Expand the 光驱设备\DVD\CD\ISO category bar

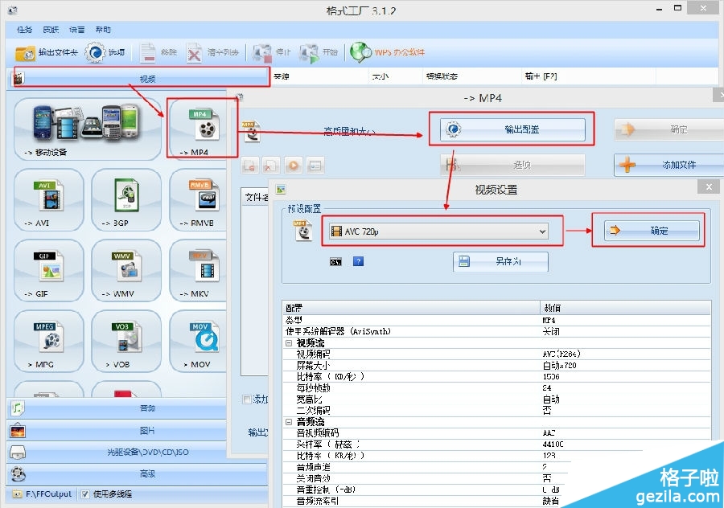point(138,453)
